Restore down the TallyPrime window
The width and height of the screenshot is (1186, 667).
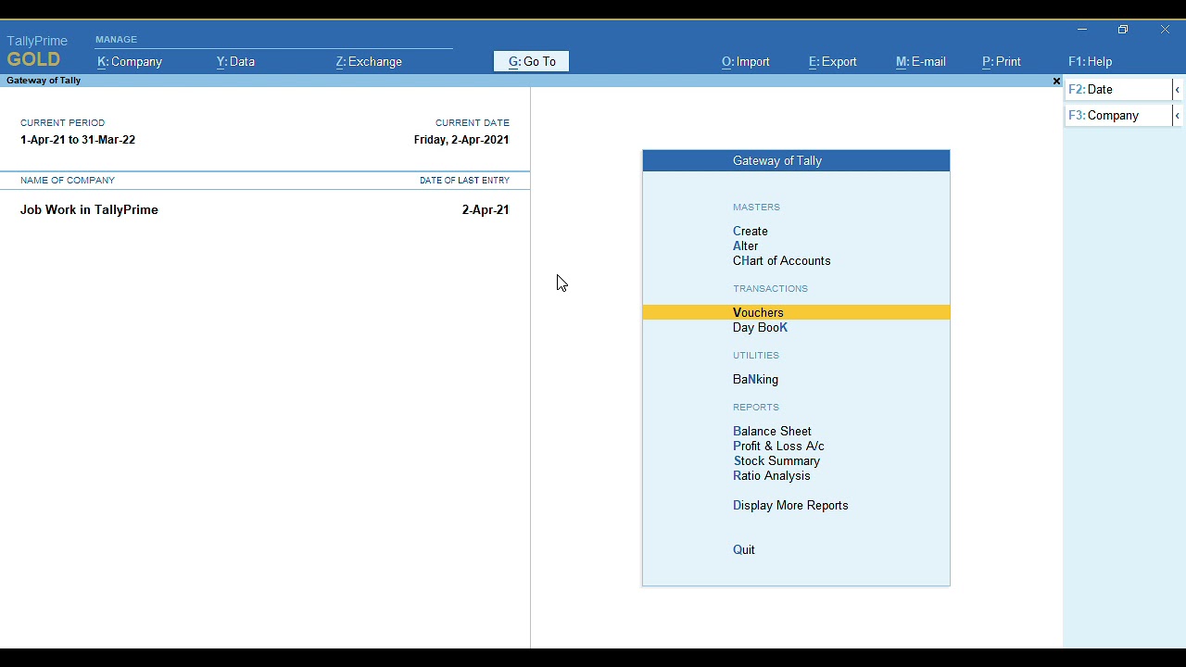(1123, 30)
